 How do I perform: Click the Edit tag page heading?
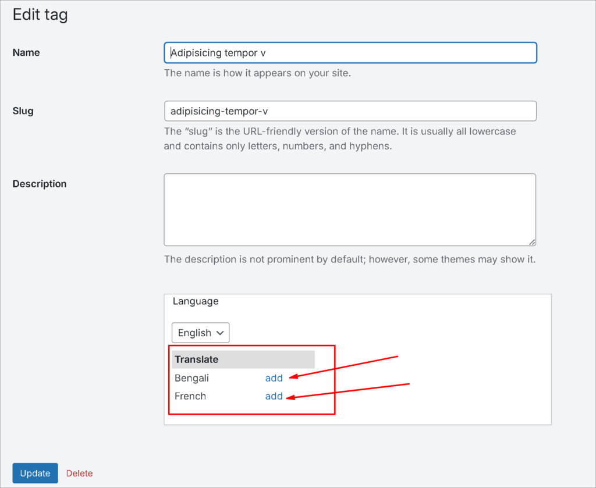pos(40,15)
